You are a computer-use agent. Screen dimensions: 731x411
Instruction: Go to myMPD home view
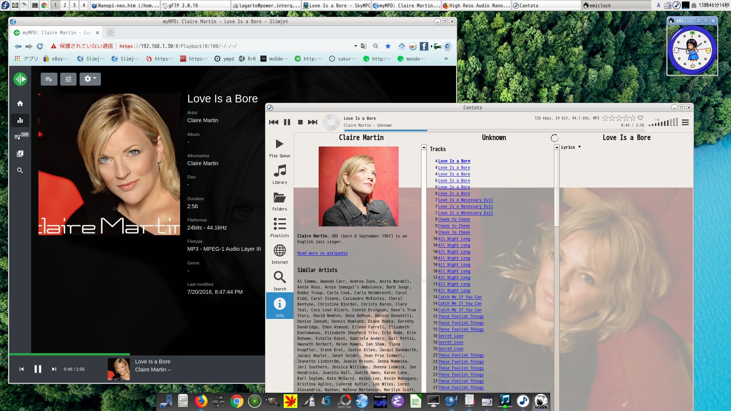click(20, 104)
